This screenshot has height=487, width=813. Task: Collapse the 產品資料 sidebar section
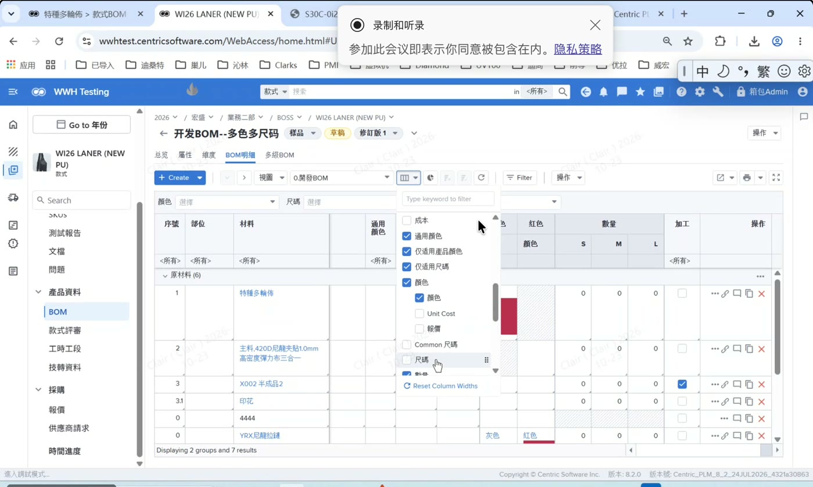[x=38, y=292]
